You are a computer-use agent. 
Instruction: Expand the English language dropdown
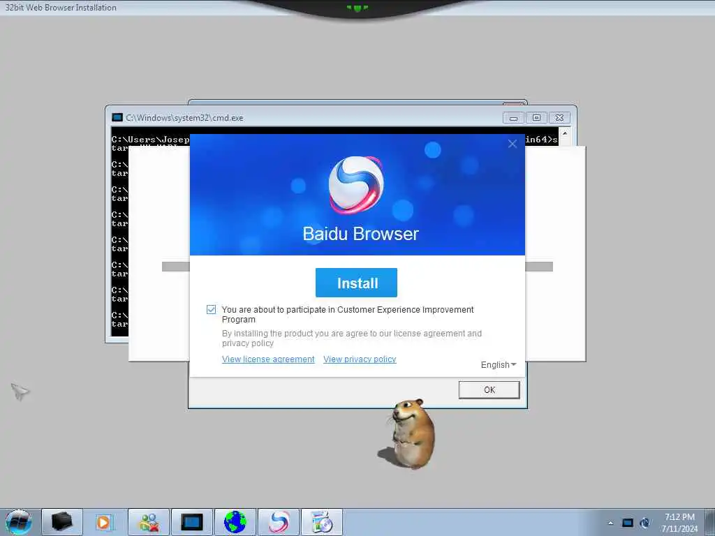[499, 364]
